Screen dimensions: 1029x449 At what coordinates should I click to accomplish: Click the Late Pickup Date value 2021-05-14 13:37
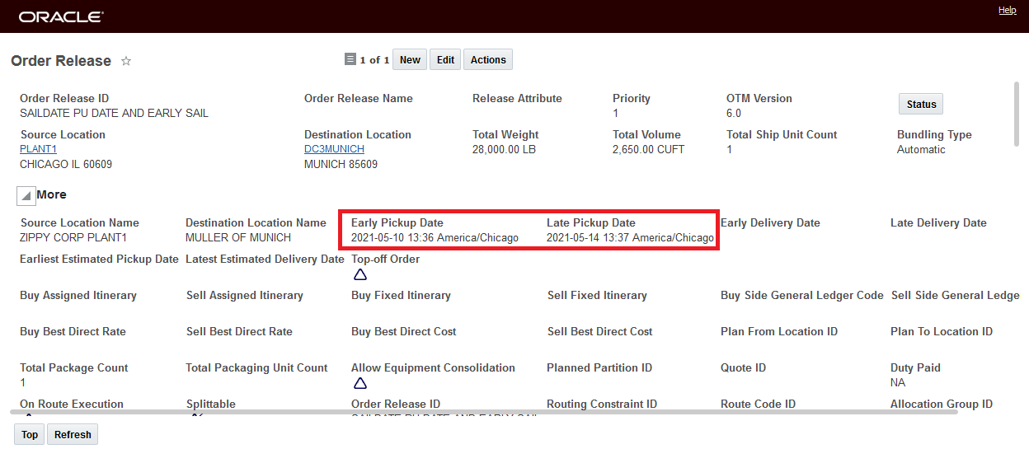pos(630,238)
